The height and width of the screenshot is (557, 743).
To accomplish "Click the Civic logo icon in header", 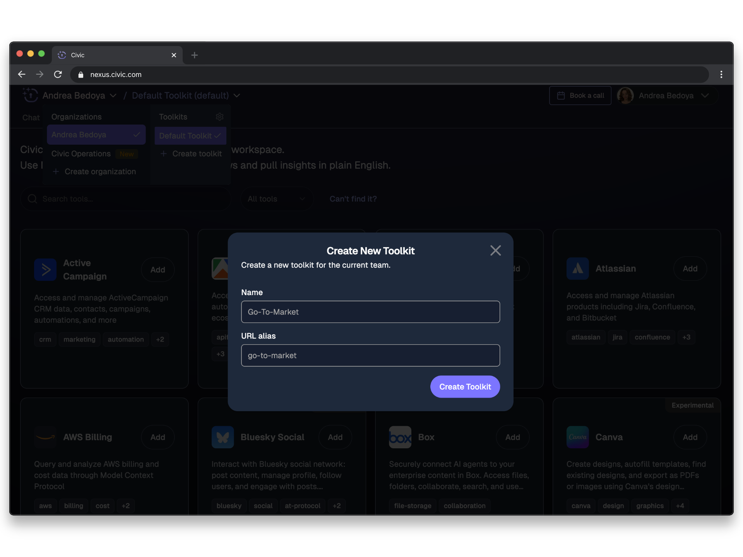I will click(x=30, y=95).
